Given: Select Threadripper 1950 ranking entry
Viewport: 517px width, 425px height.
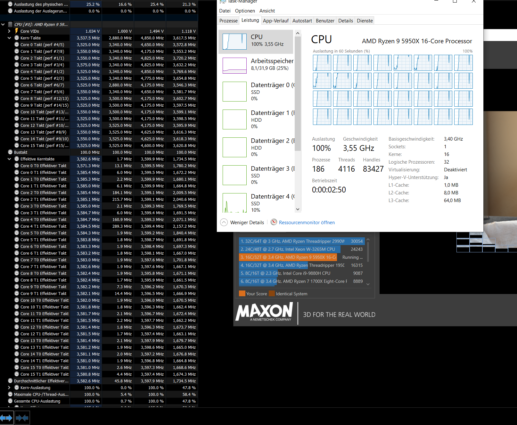Looking at the screenshot, I should 301,265.
